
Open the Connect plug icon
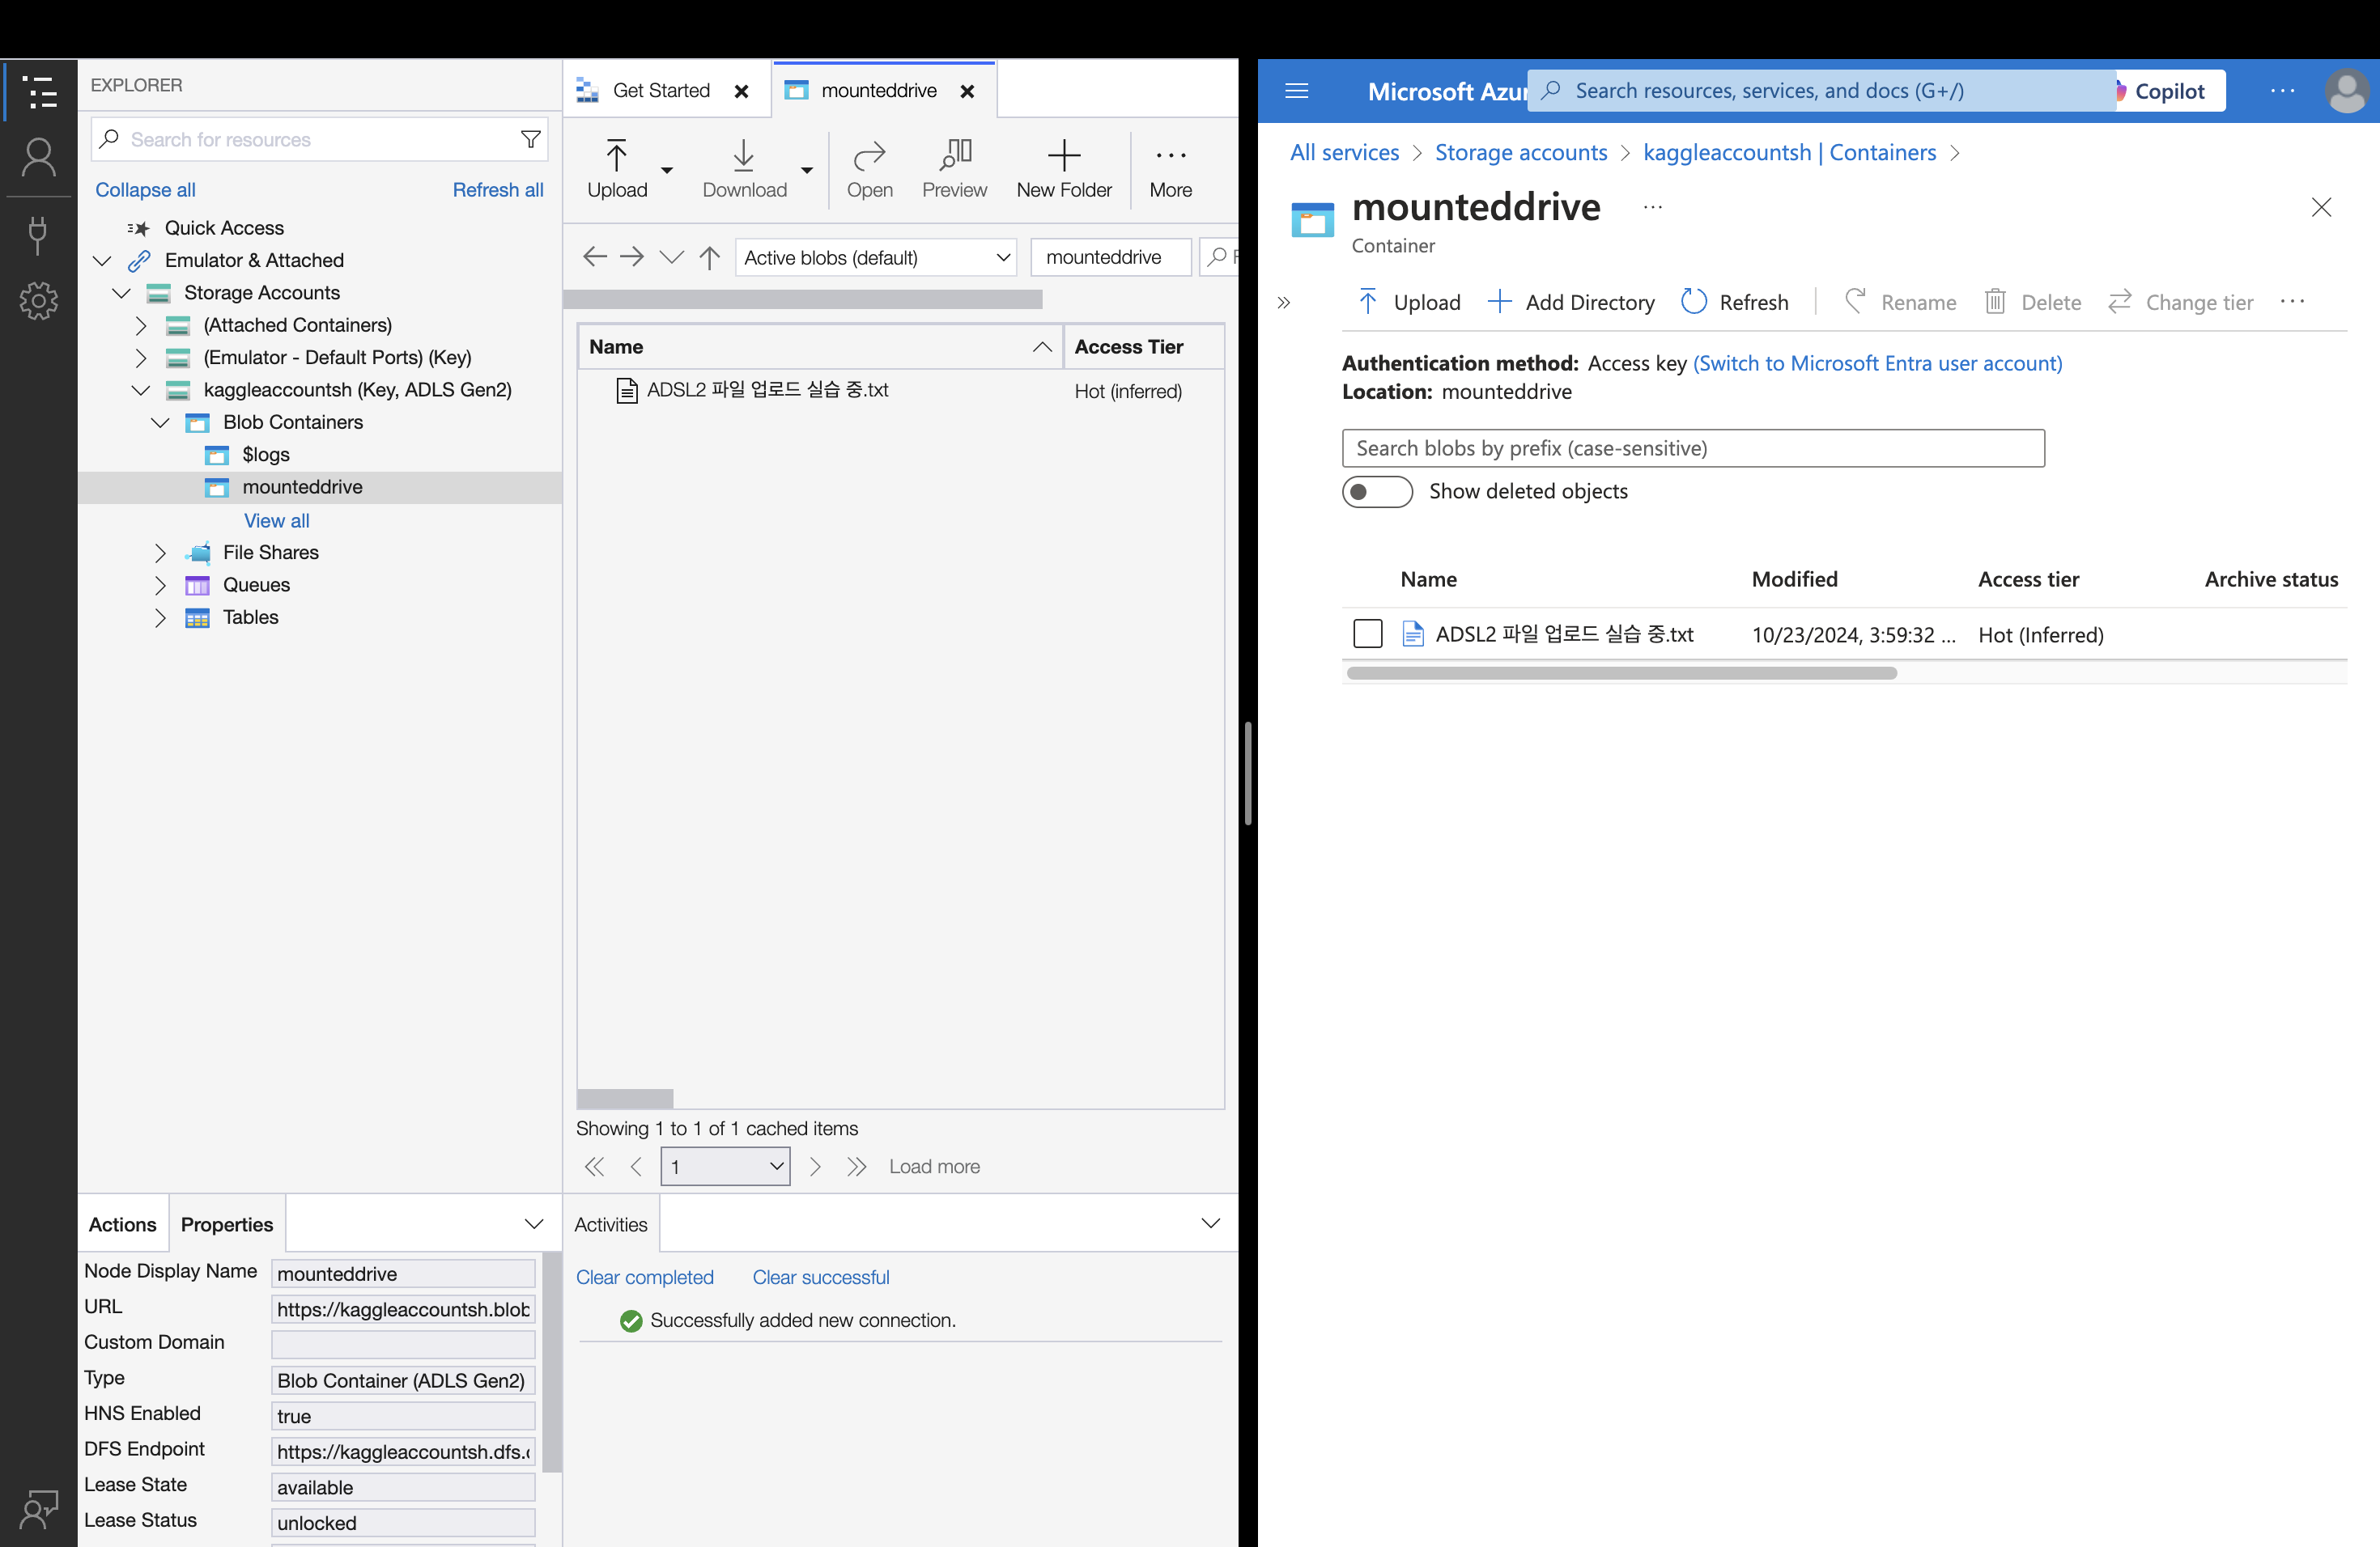tap(39, 235)
